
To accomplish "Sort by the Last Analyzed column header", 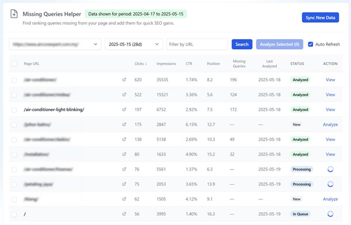I will coord(270,64).
